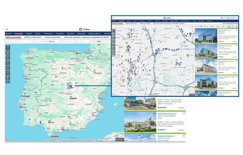Zoom in on the Spain map
243x155 pixels.
(x=8, y=47)
